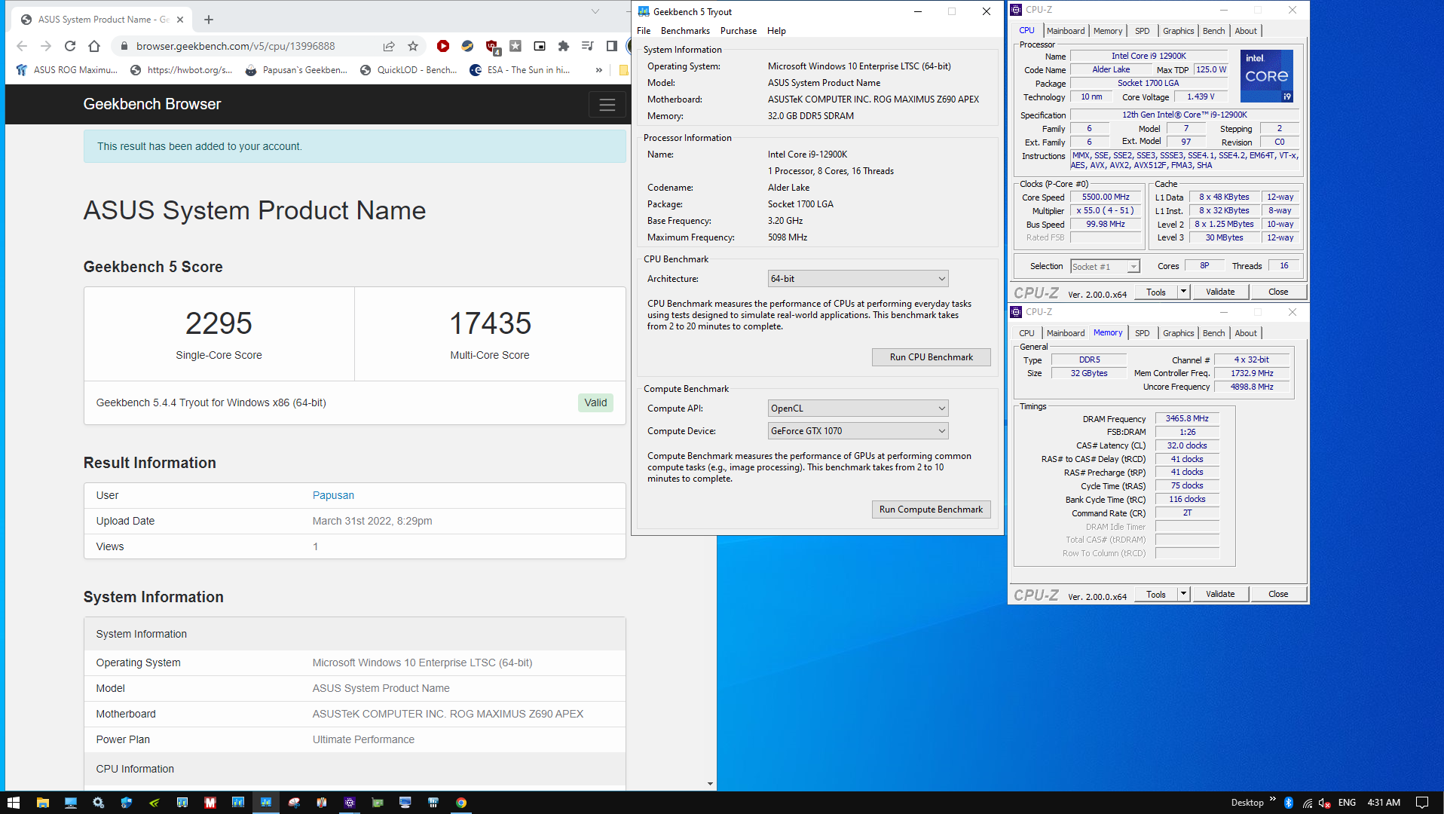Image resolution: width=1444 pixels, height=814 pixels.
Task: Click muted volume tray icon
Action: pos(1325,803)
